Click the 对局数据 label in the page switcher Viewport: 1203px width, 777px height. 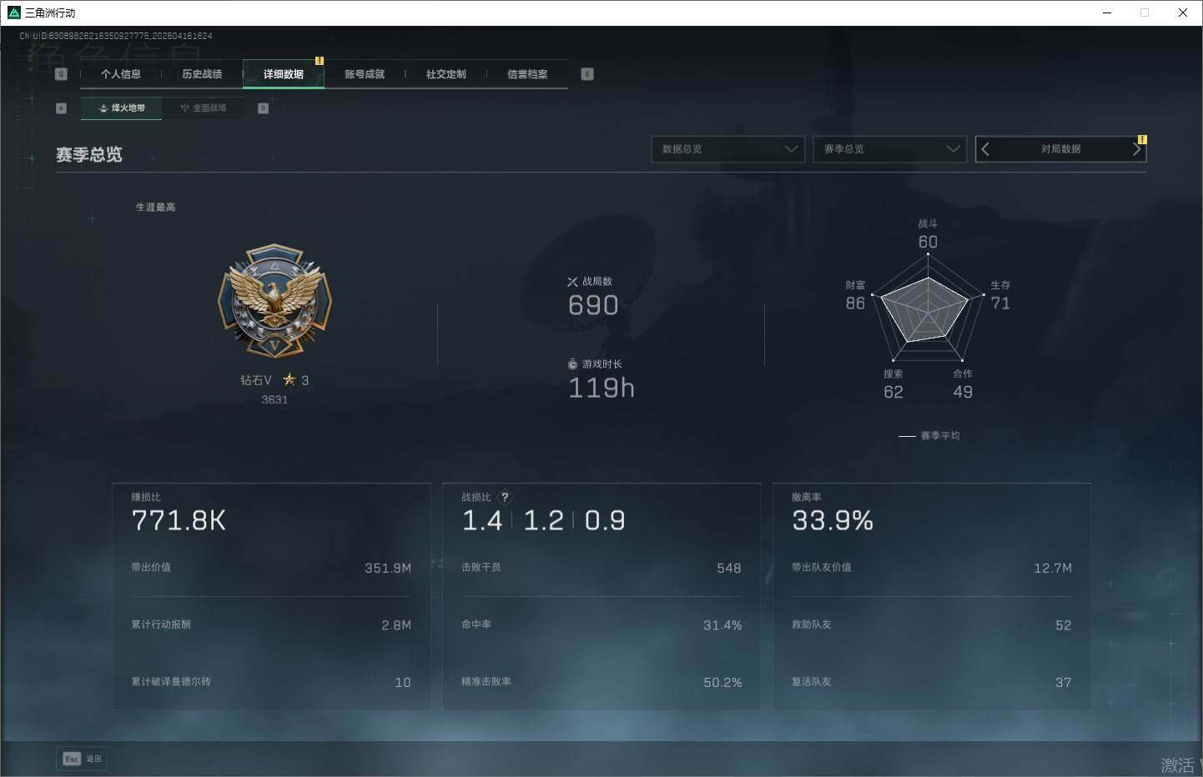coord(1060,149)
